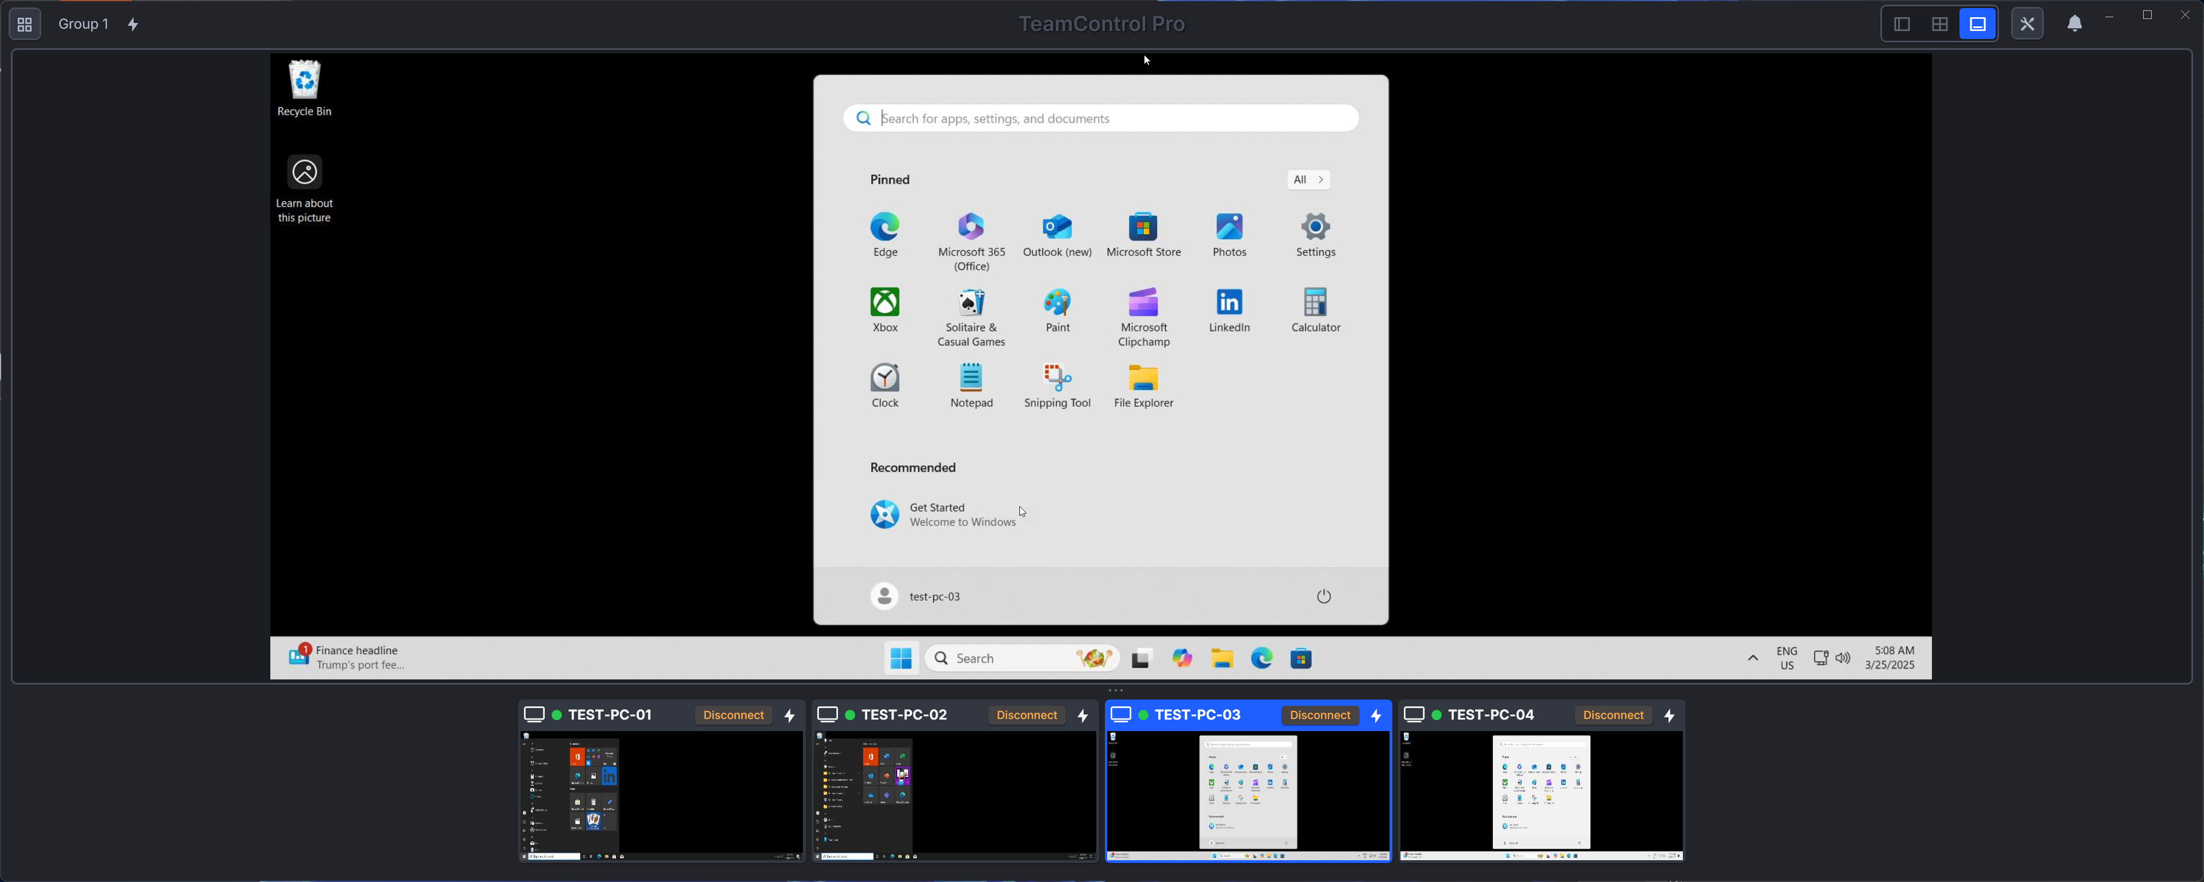The height and width of the screenshot is (882, 2204).
Task: Show hidden system tray icons chevron
Action: coord(1753,658)
